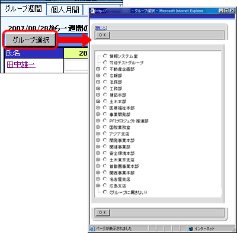Click the 氏名 column header
This screenshot has width=237, height=233.
point(34,53)
